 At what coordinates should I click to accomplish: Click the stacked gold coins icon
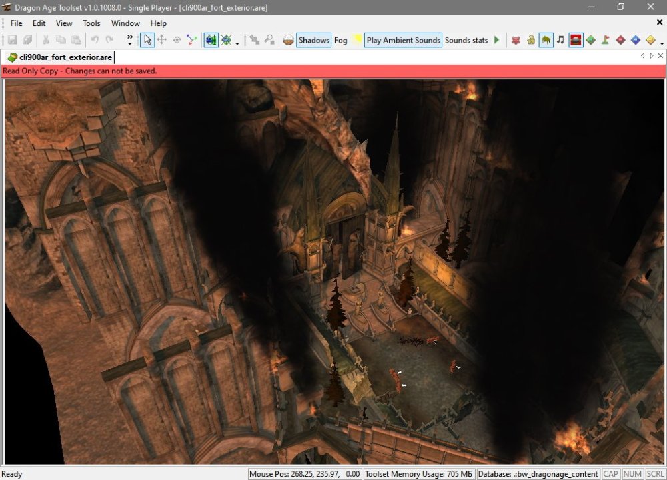coord(531,40)
